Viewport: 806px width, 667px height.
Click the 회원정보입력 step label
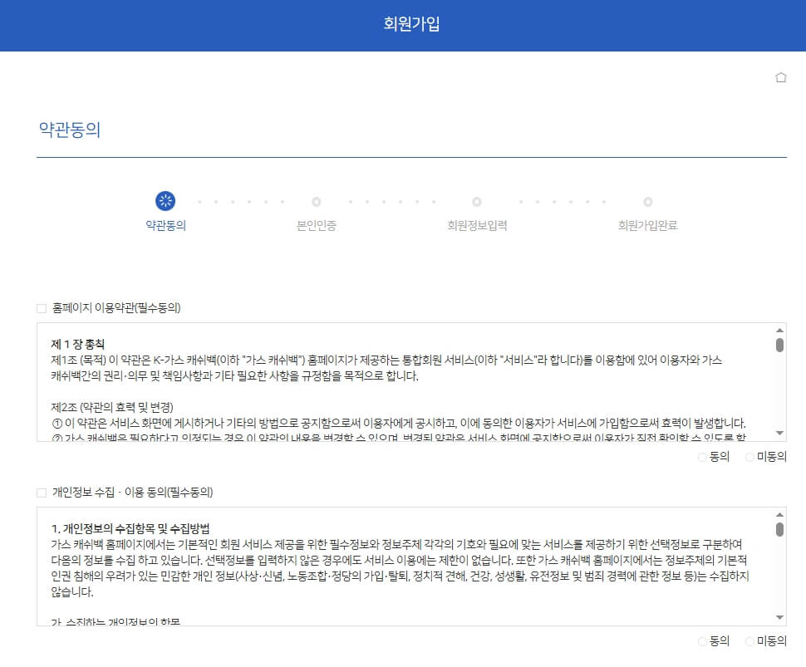point(476,223)
